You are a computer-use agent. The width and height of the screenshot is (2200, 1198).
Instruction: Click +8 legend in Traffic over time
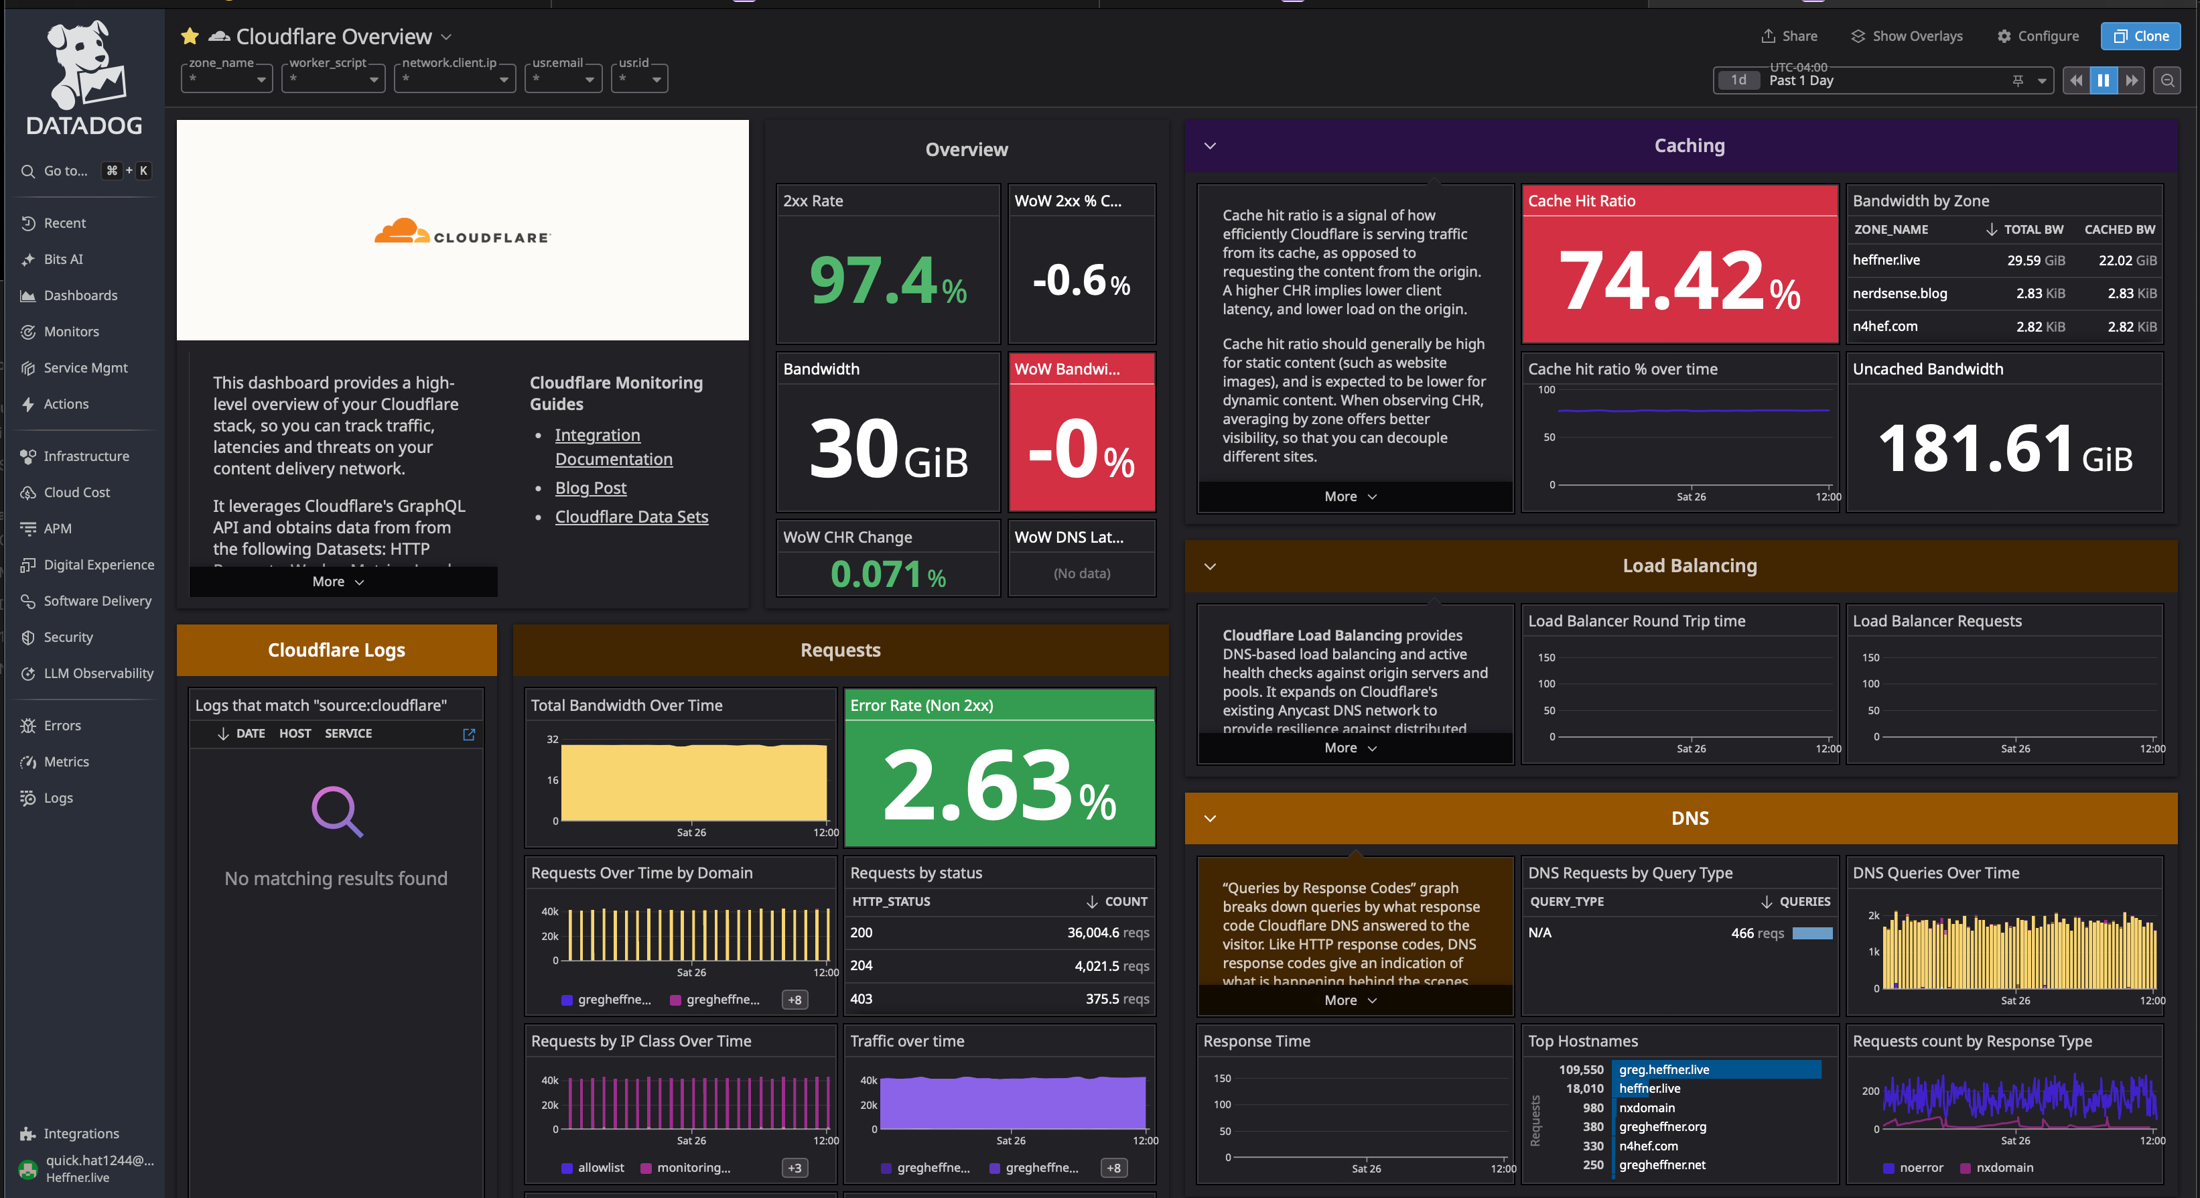[1113, 1168]
